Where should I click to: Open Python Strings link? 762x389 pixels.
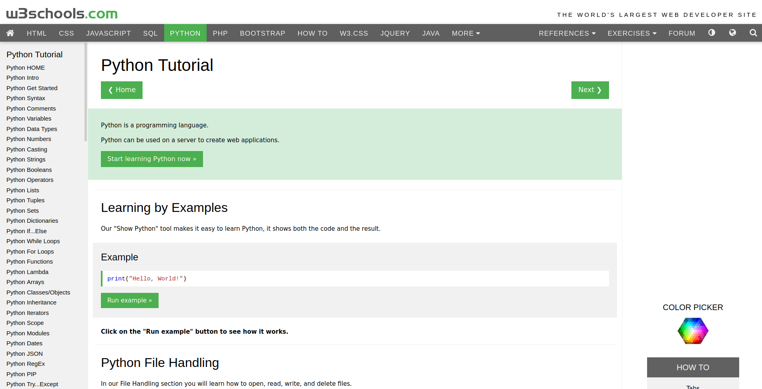[x=26, y=159]
